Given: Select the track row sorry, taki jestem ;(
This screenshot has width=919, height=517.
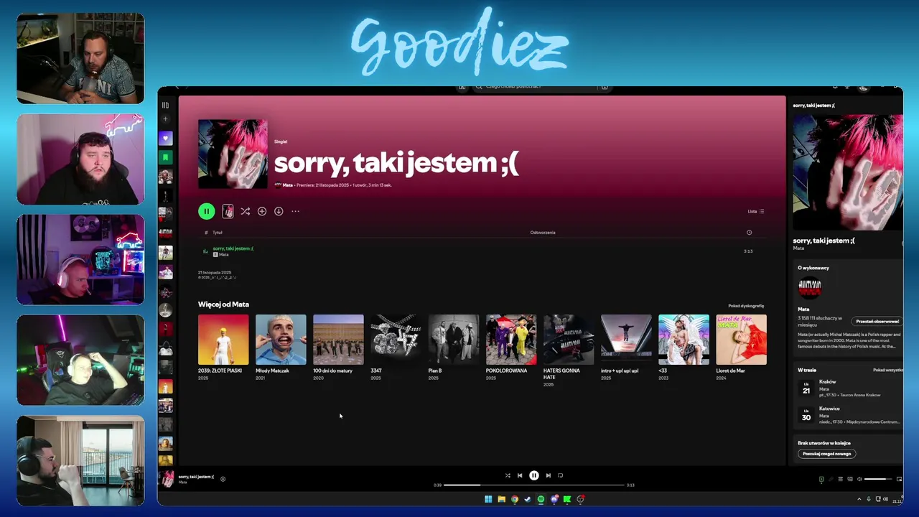Looking at the screenshot, I should tap(481, 251).
